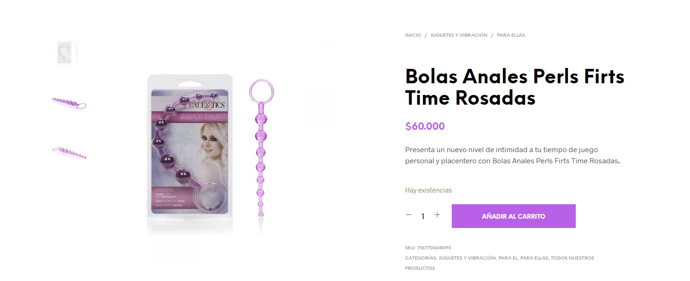
Task: Select the third product thumbnail image
Action: click(69, 152)
